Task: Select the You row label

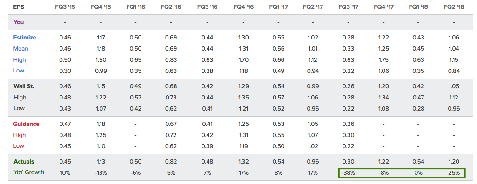Action: [19, 22]
